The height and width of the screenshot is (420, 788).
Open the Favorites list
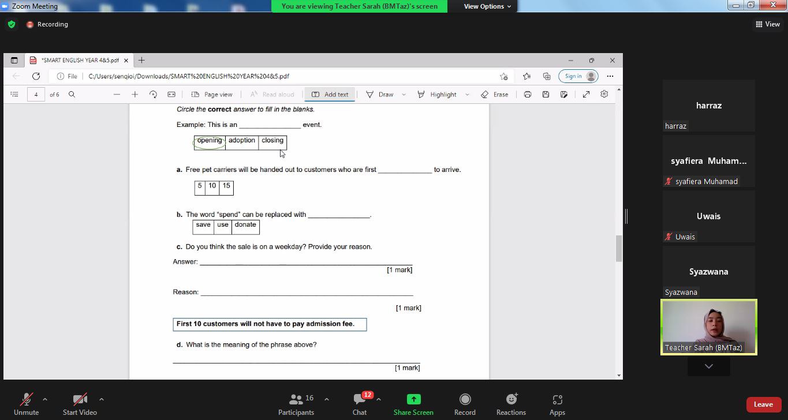(x=526, y=76)
